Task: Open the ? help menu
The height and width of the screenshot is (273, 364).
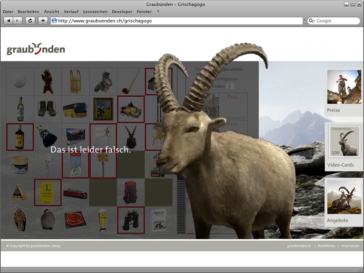Action: 158,12
